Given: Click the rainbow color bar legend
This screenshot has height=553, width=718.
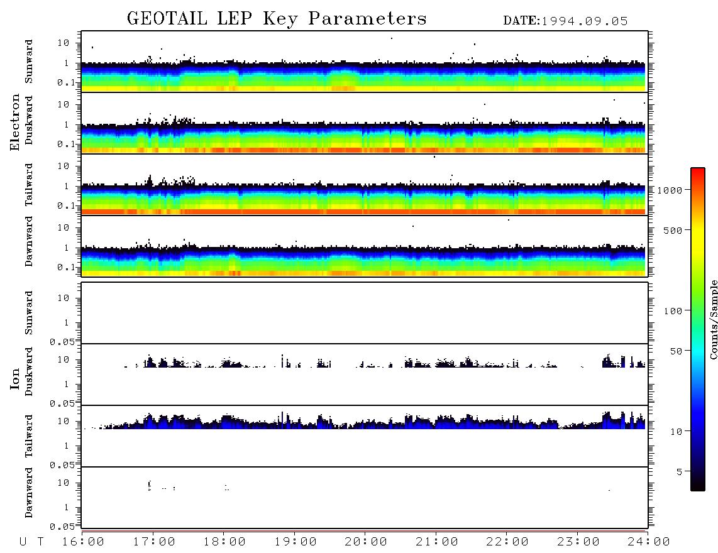Looking at the screenshot, I should tap(697, 329).
